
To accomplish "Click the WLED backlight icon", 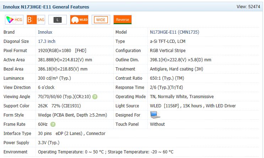I will tap(79, 19).
